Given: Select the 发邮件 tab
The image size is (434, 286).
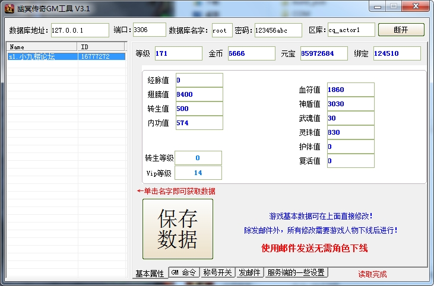Looking at the screenshot, I should [x=249, y=272].
